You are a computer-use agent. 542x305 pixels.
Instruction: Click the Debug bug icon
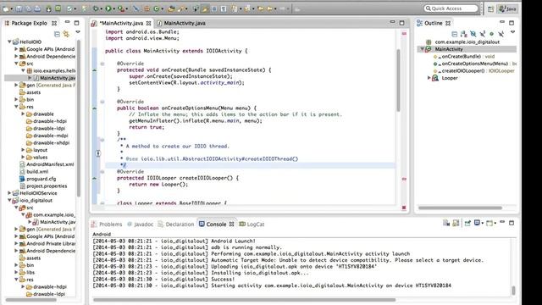click(96, 8)
